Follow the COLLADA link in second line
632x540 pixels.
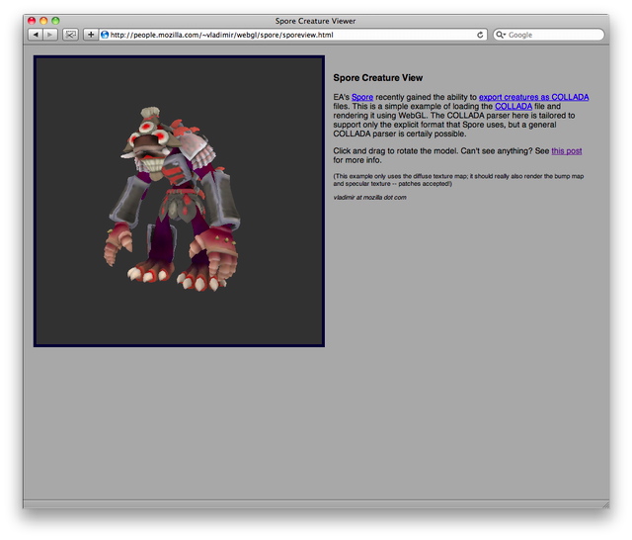coord(513,106)
